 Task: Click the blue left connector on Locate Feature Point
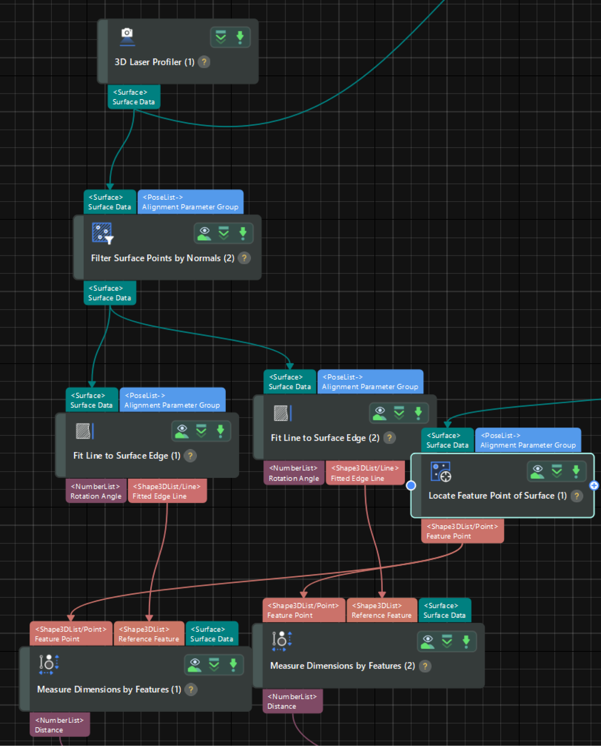click(x=411, y=485)
